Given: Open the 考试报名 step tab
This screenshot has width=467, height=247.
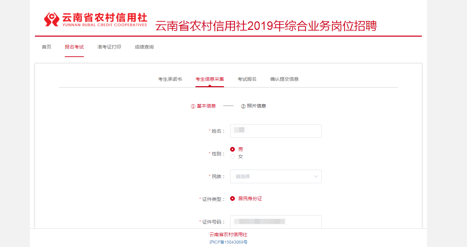Looking at the screenshot, I should click(247, 79).
